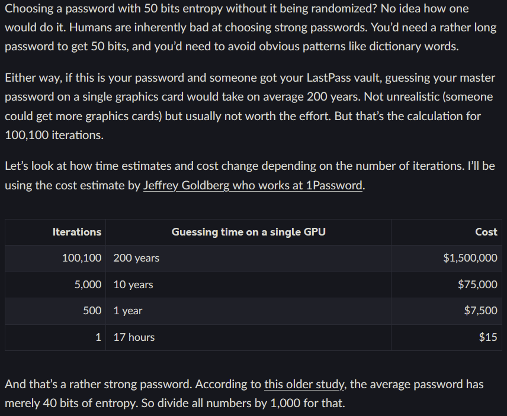Click the $7,500 cost cell
Screen dimensions: 507x416
480,311
